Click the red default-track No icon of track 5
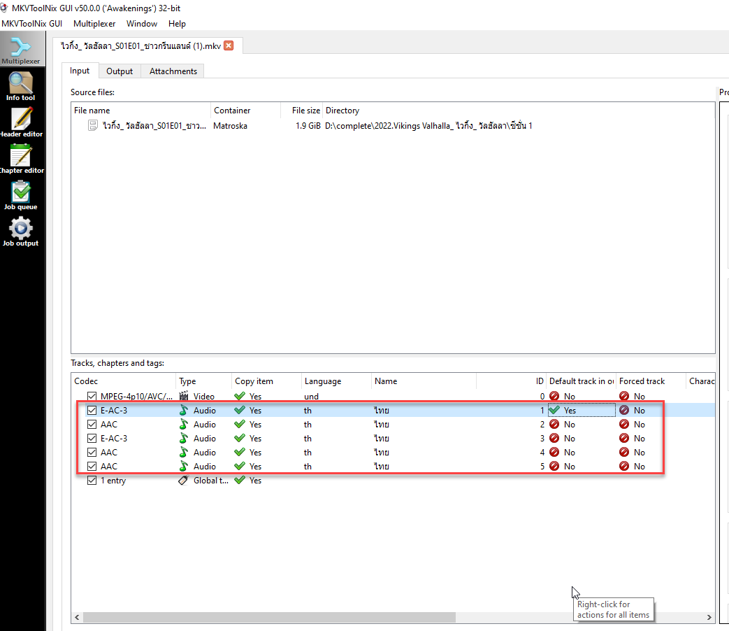729x631 pixels. (x=554, y=467)
